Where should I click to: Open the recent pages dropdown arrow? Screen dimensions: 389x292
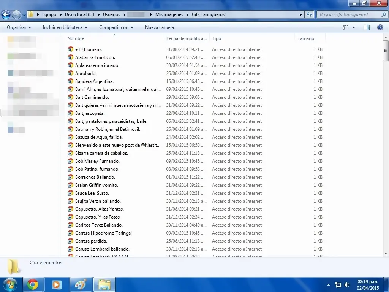[x=24, y=15]
